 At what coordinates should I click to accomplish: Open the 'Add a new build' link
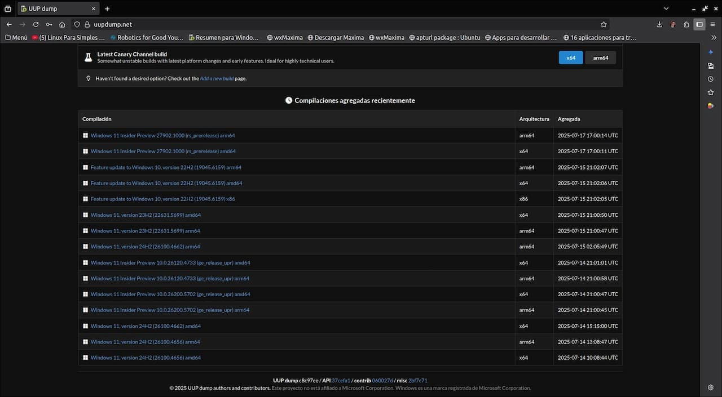pos(217,79)
